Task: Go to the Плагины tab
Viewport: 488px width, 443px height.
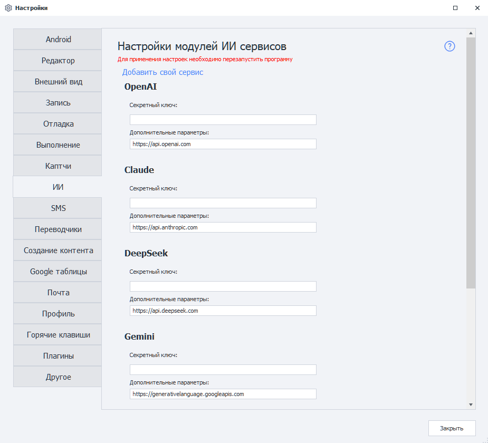Action: [x=58, y=356]
